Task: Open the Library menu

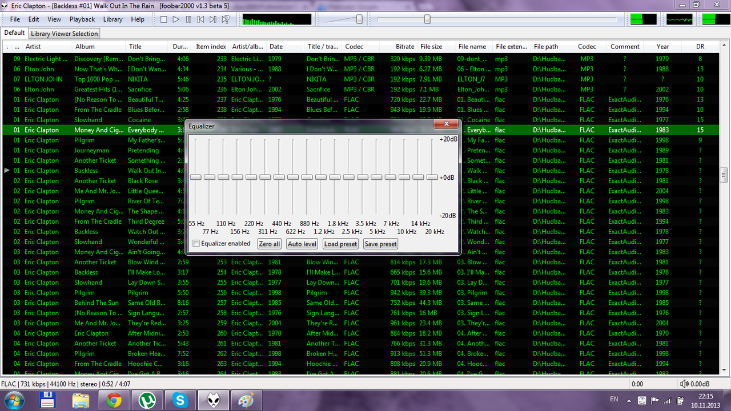Action: click(113, 19)
